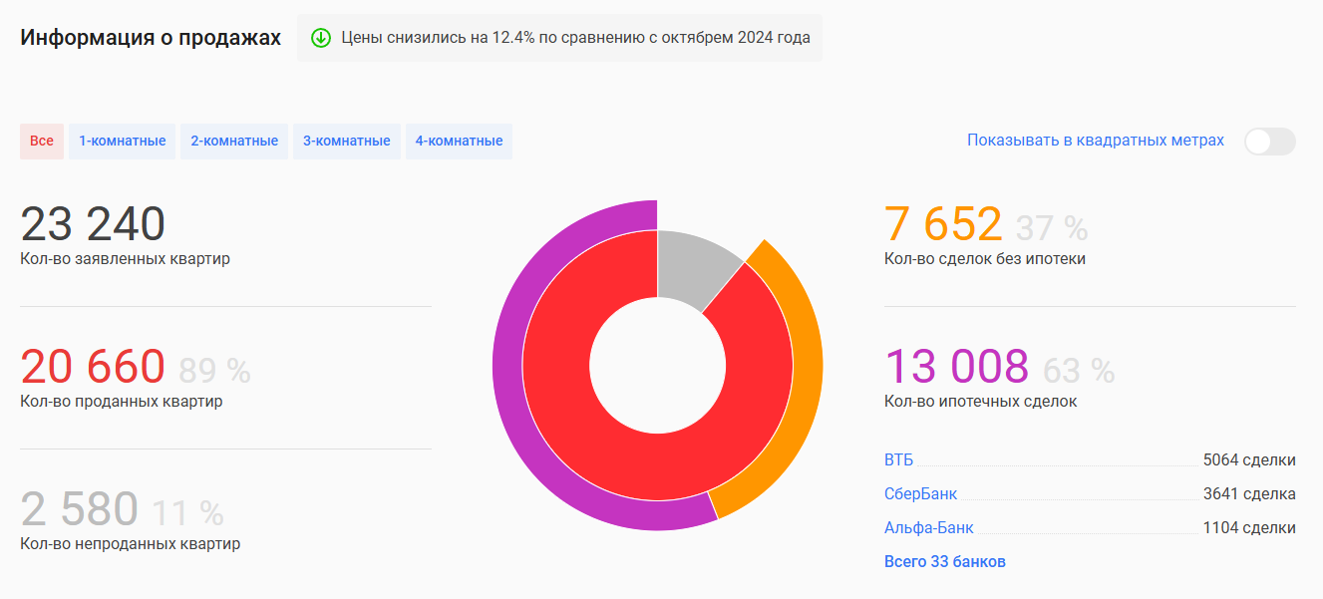Click the "Информация о продажах" heading
Viewport: 1323px width, 599px height.
(151, 38)
